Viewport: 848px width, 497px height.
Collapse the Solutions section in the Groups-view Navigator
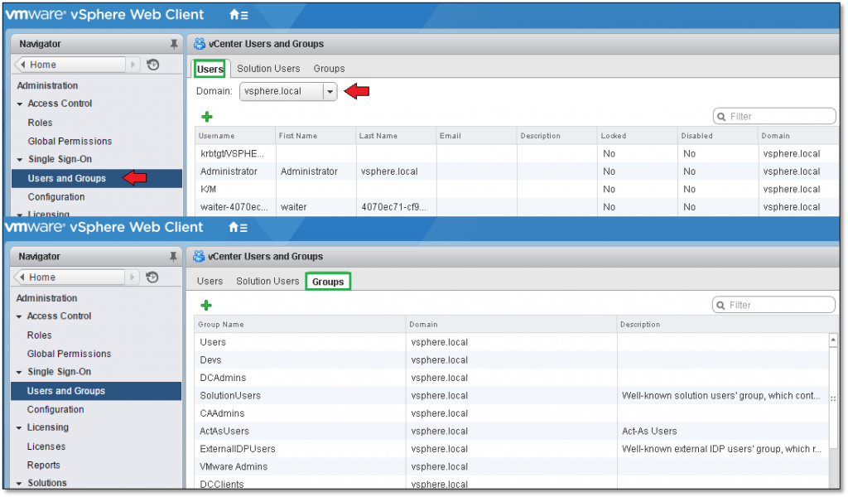[x=20, y=484]
